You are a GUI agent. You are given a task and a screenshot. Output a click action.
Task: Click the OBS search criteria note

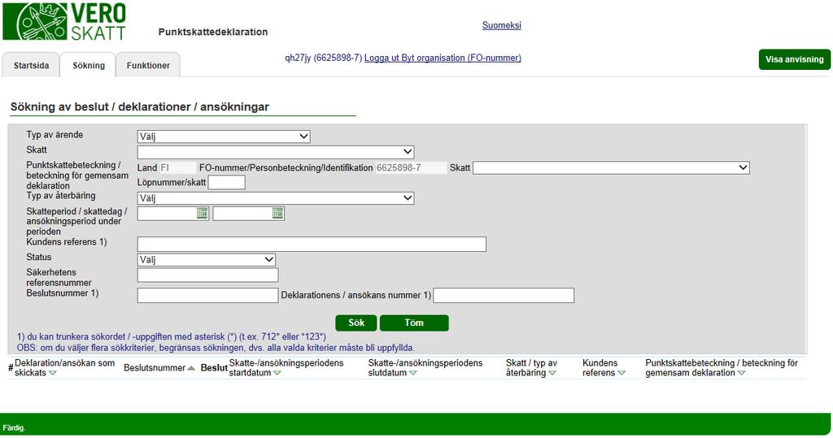216,348
